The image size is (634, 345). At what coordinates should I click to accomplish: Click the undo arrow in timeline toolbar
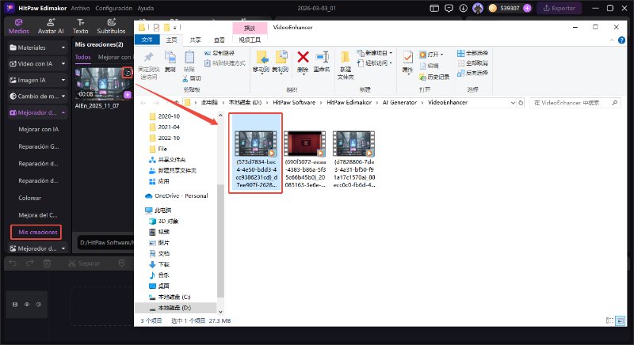click(x=13, y=263)
